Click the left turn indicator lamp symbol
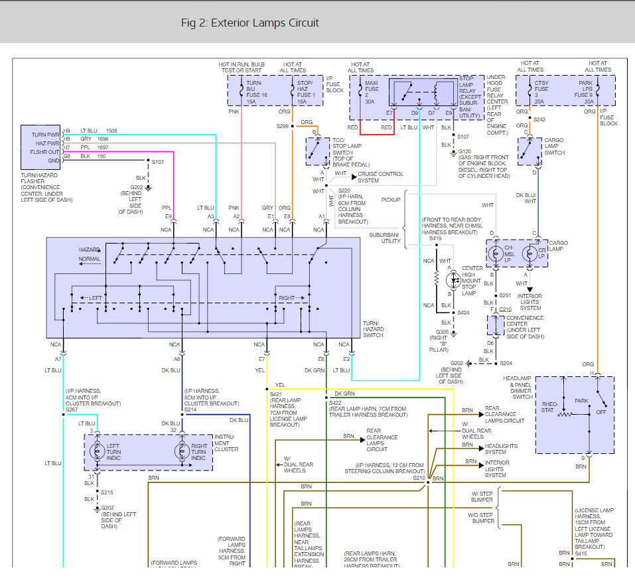The image size is (635, 578). pos(97,451)
